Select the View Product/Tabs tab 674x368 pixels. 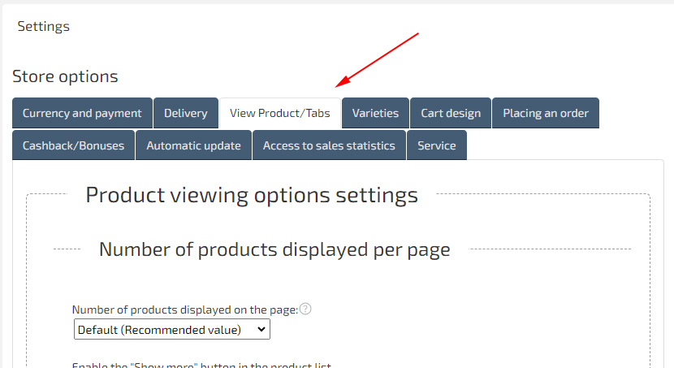(280, 113)
